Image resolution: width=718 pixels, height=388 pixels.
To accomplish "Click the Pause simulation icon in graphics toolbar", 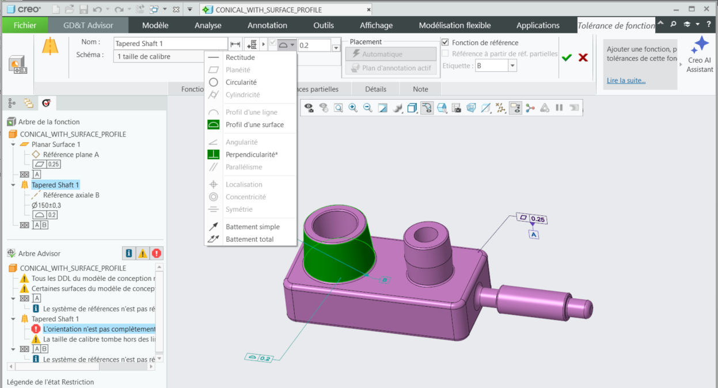I will [559, 108].
